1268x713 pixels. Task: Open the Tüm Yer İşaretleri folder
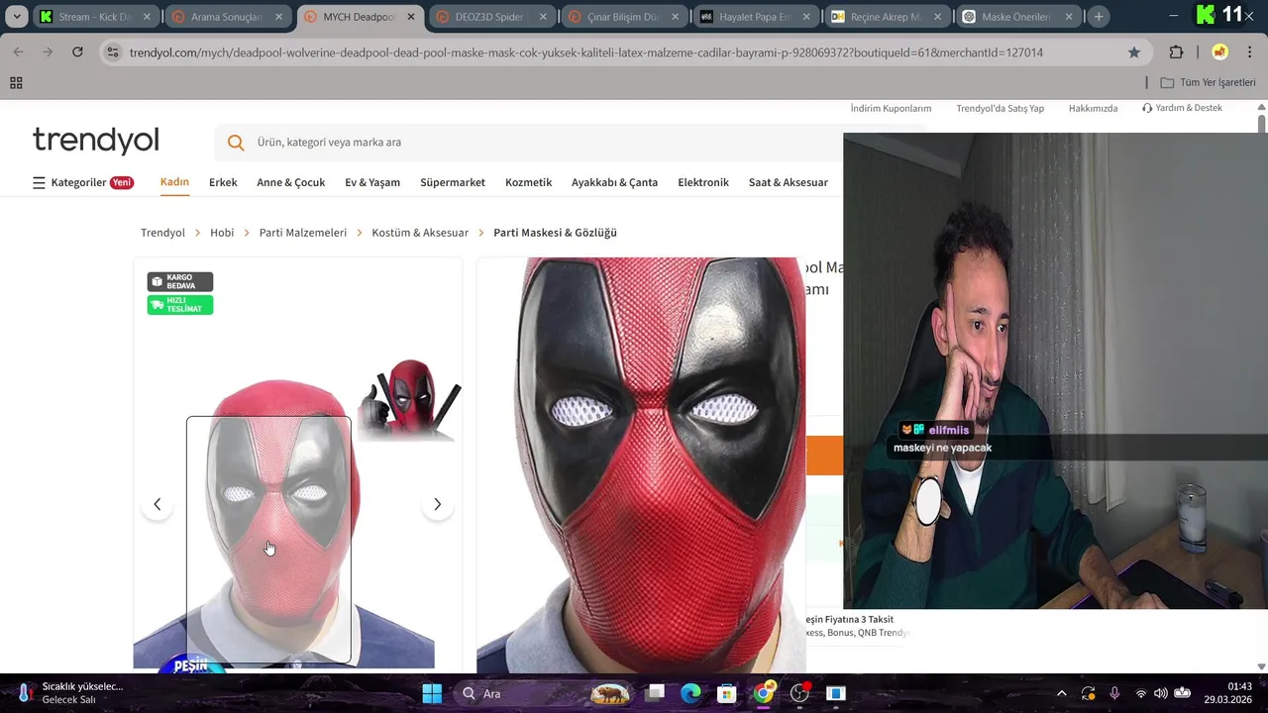pyautogui.click(x=1208, y=83)
